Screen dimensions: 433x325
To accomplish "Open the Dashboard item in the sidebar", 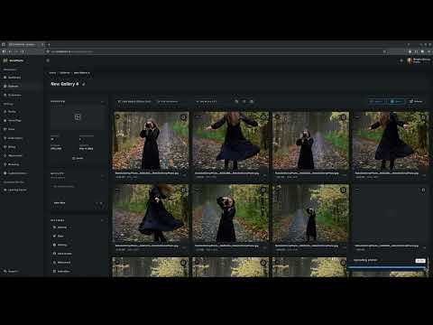I will (x=21, y=78).
